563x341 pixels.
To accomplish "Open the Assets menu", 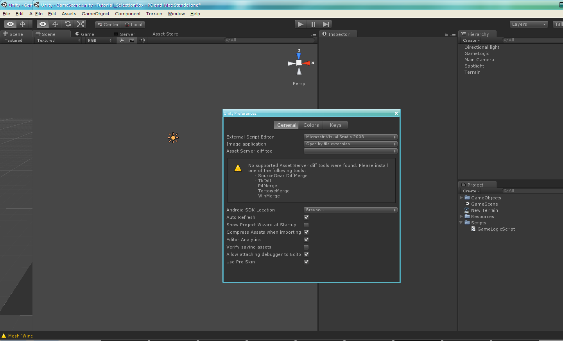I will [x=69, y=14].
